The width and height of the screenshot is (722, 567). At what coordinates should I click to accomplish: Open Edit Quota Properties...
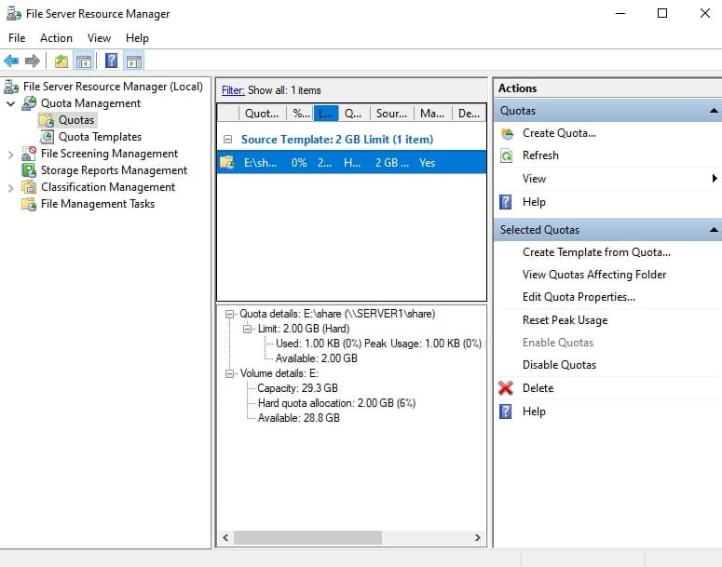[x=579, y=297]
